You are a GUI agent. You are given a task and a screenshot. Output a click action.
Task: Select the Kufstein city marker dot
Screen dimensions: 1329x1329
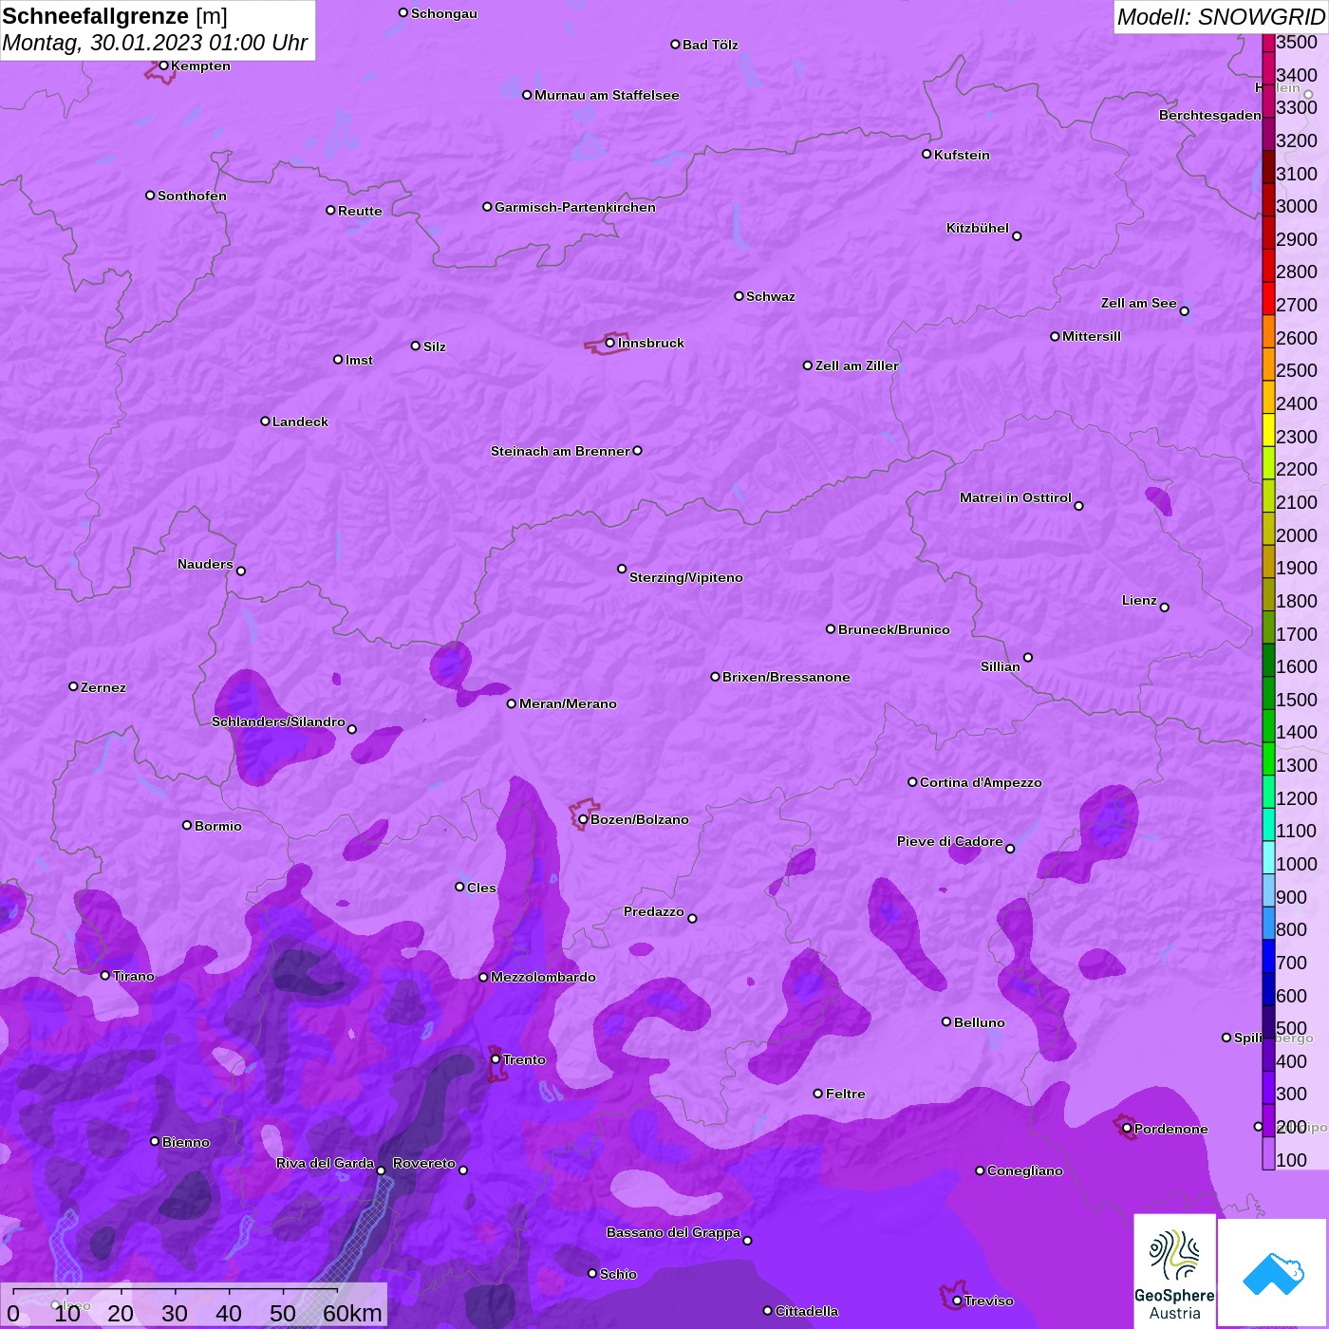point(927,154)
